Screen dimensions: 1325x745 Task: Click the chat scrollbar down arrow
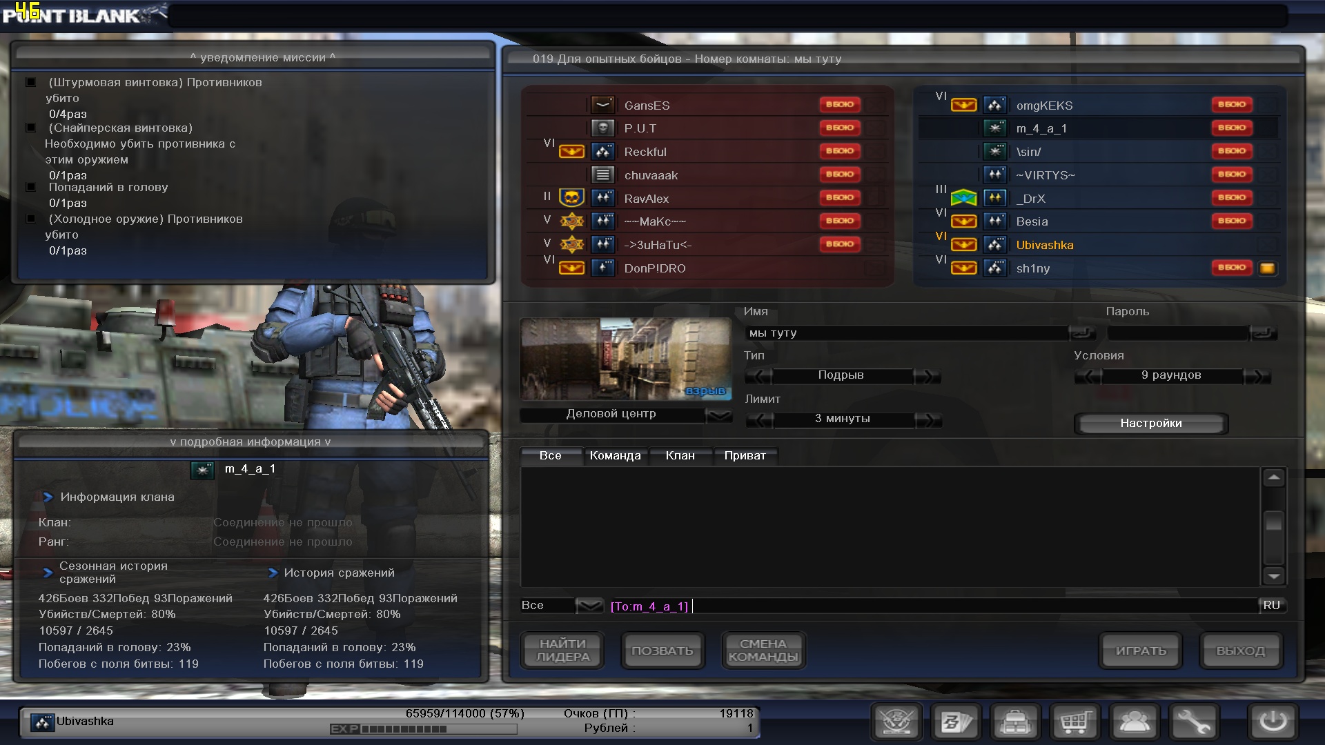pos(1273,575)
